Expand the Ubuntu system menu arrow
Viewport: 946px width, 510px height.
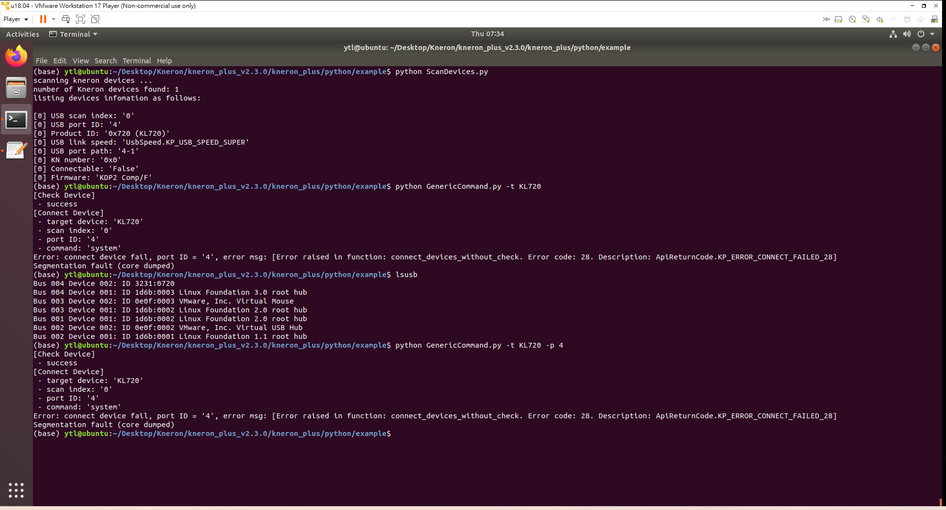coord(932,34)
